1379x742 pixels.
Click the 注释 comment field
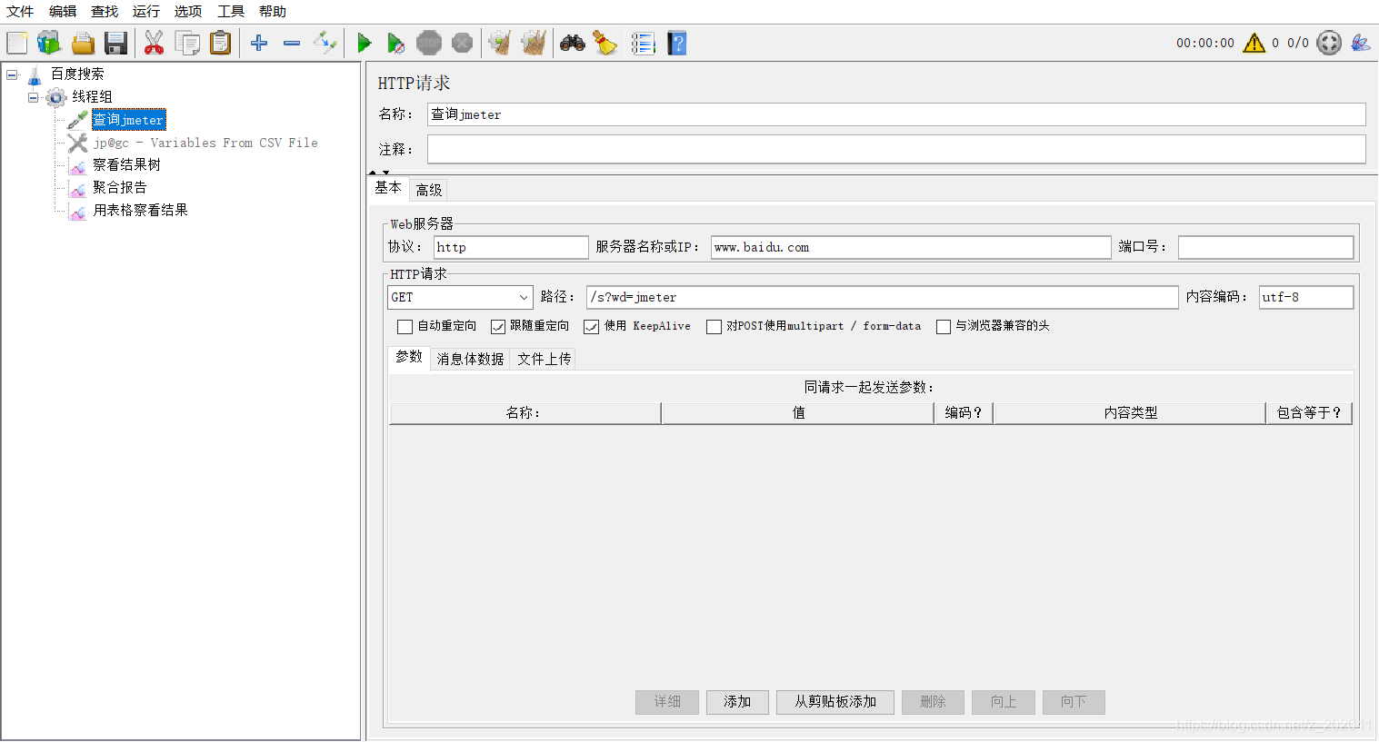click(x=896, y=149)
